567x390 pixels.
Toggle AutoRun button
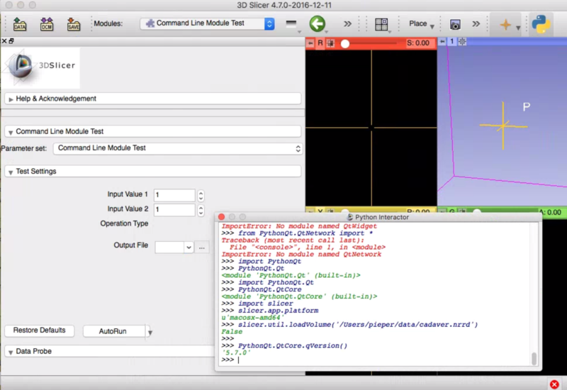113,331
